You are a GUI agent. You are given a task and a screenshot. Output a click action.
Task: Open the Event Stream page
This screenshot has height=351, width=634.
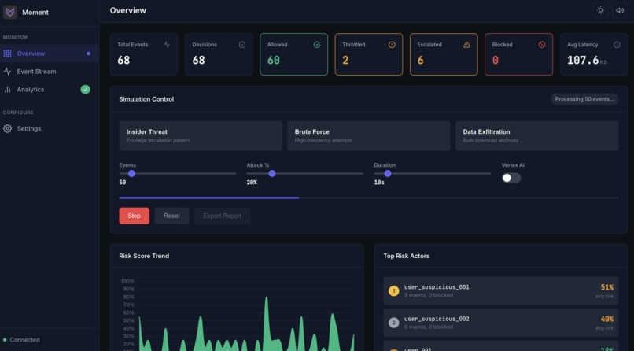[50, 71]
